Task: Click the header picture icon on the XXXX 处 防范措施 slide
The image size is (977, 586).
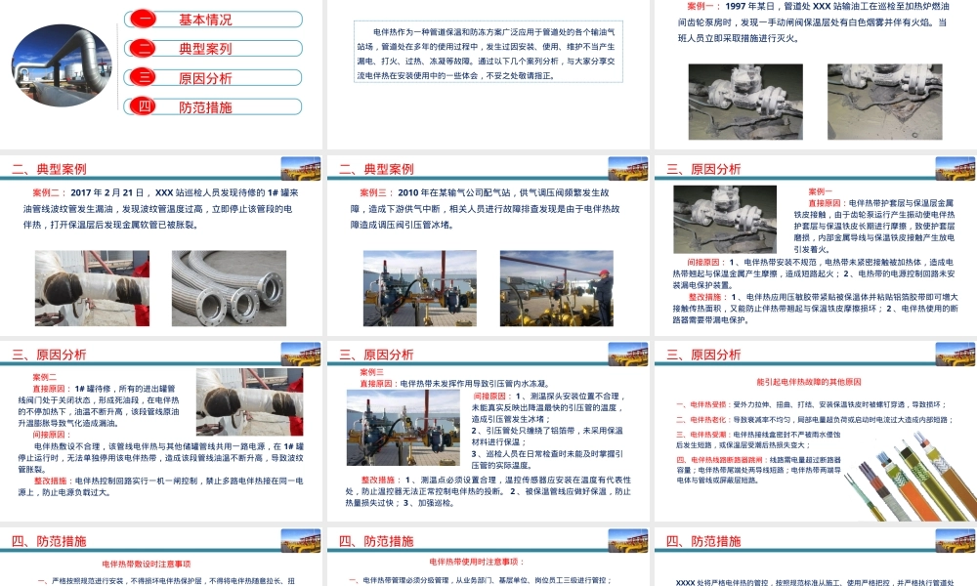Action: 956,540
